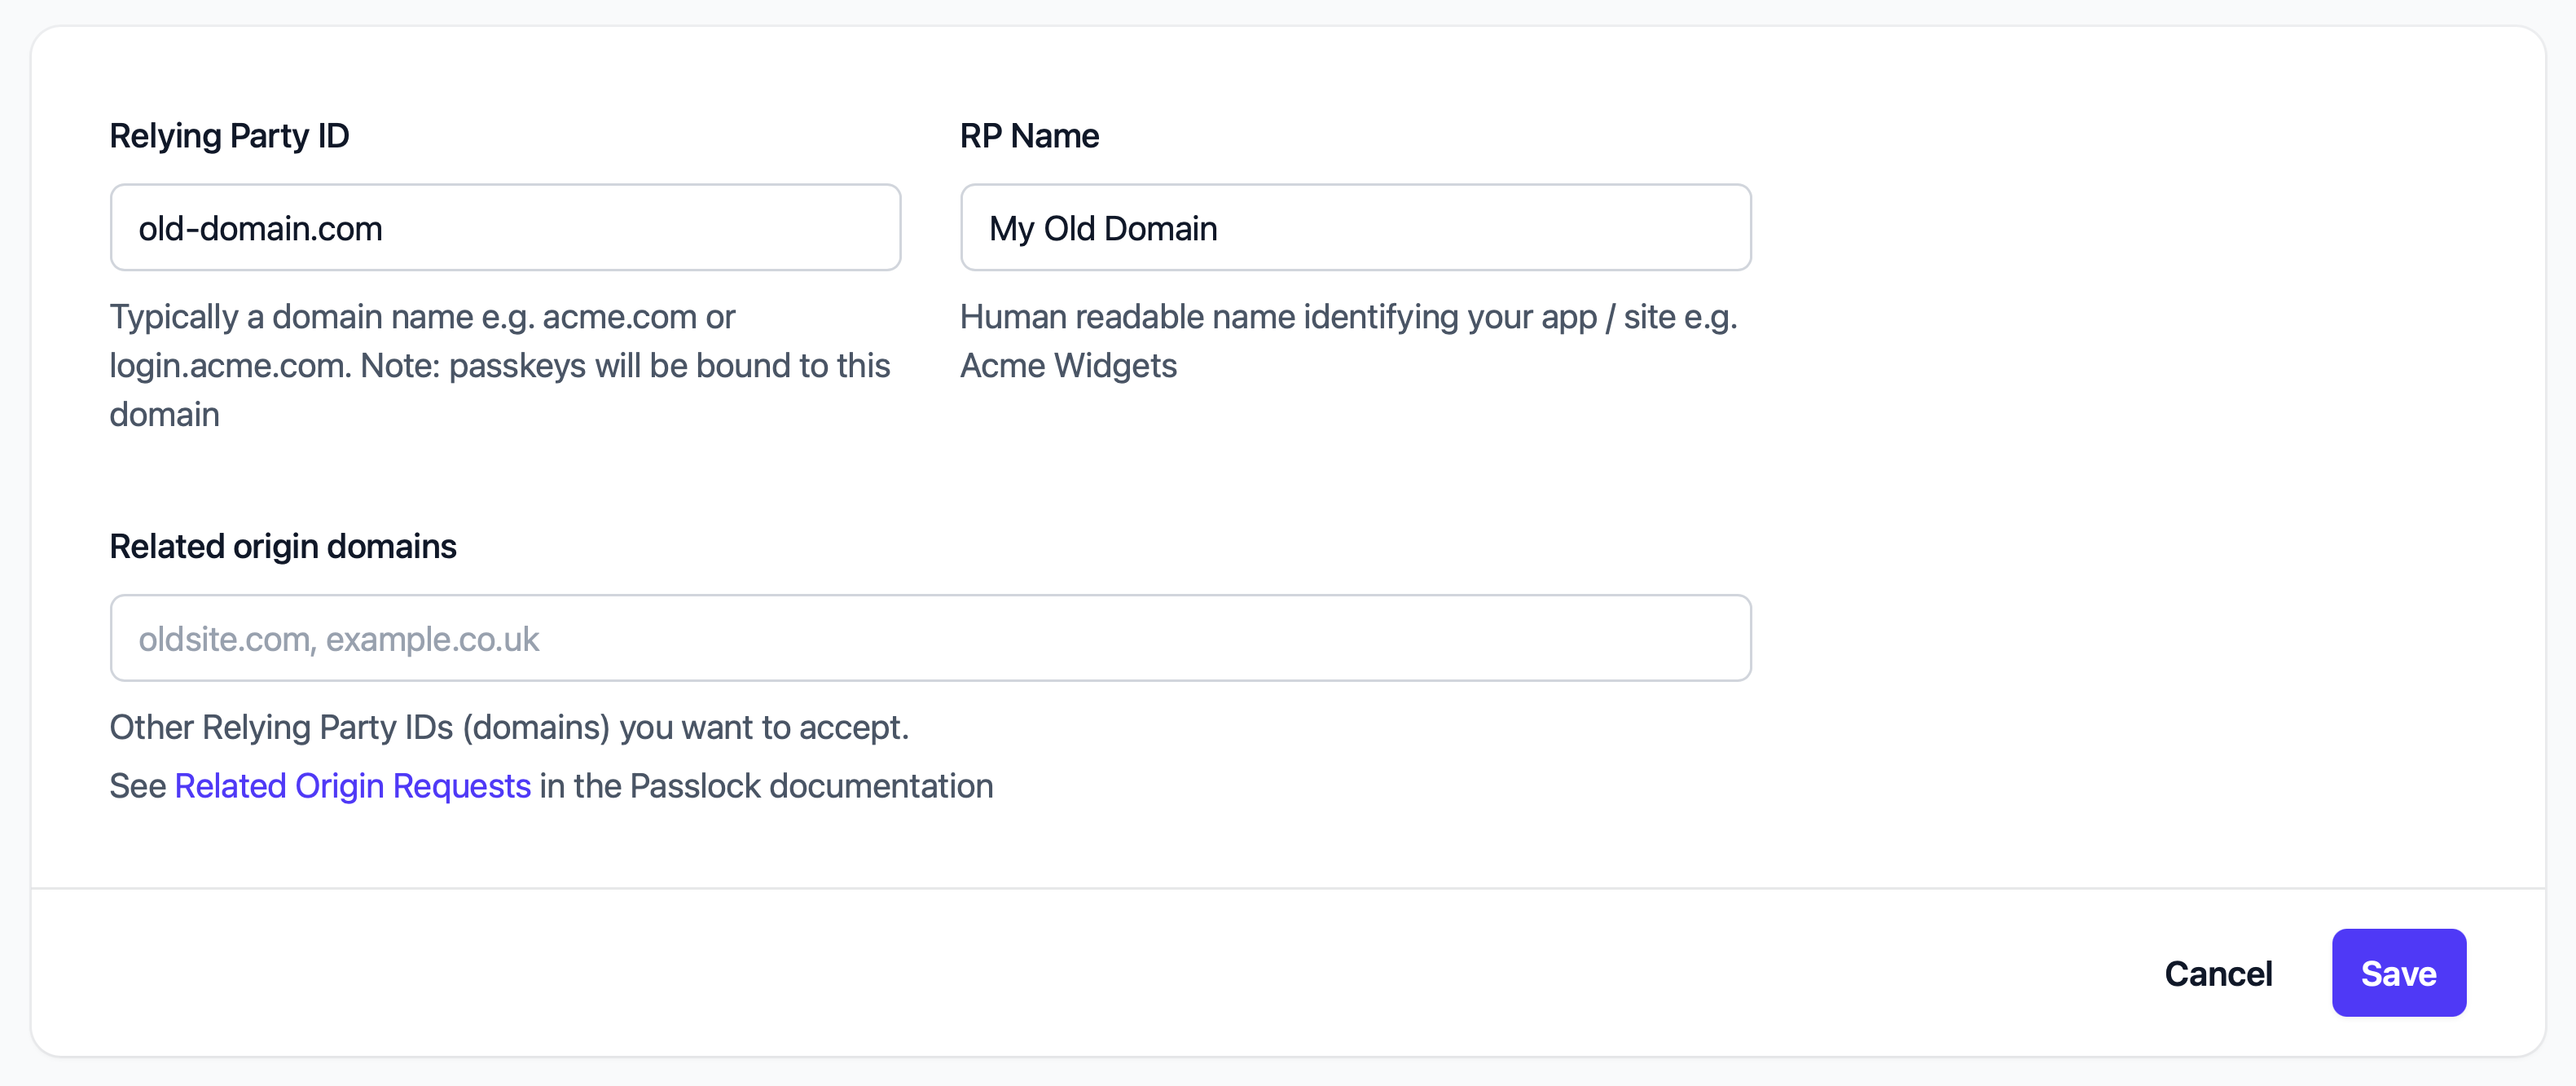The image size is (2576, 1086).
Task: Click the Relying Party ID label
Action: click(x=229, y=135)
